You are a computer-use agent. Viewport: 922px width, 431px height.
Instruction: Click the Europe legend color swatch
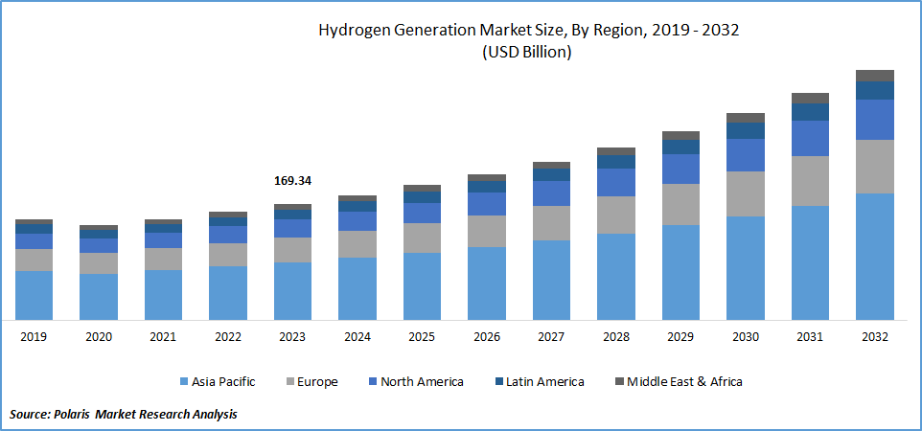[x=289, y=382]
